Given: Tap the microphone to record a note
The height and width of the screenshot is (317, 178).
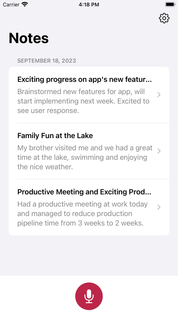Looking at the screenshot, I should (89, 296).
